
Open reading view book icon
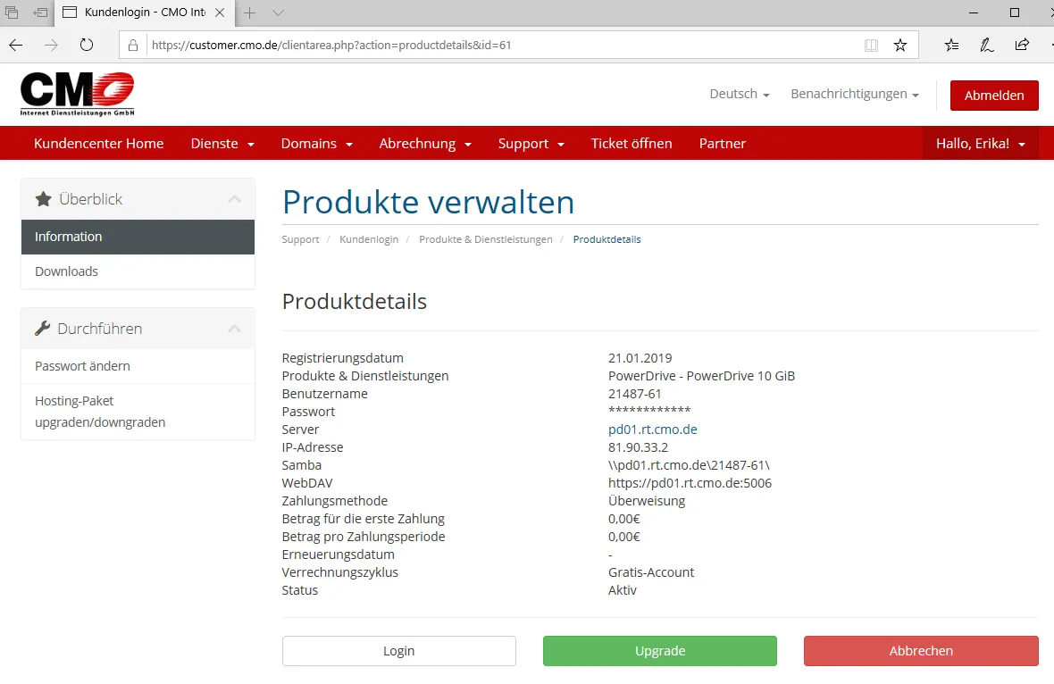pos(871,45)
